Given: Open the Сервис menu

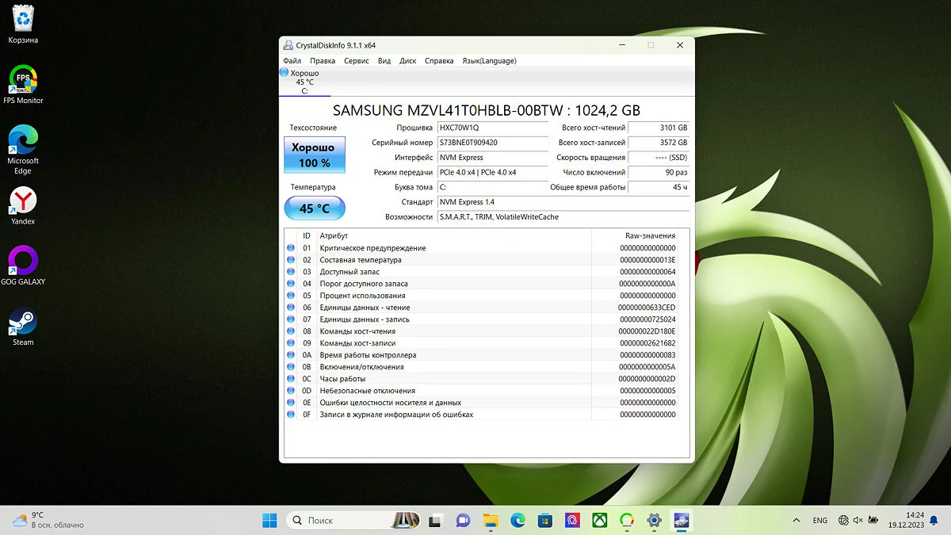Looking at the screenshot, I should tap(357, 61).
